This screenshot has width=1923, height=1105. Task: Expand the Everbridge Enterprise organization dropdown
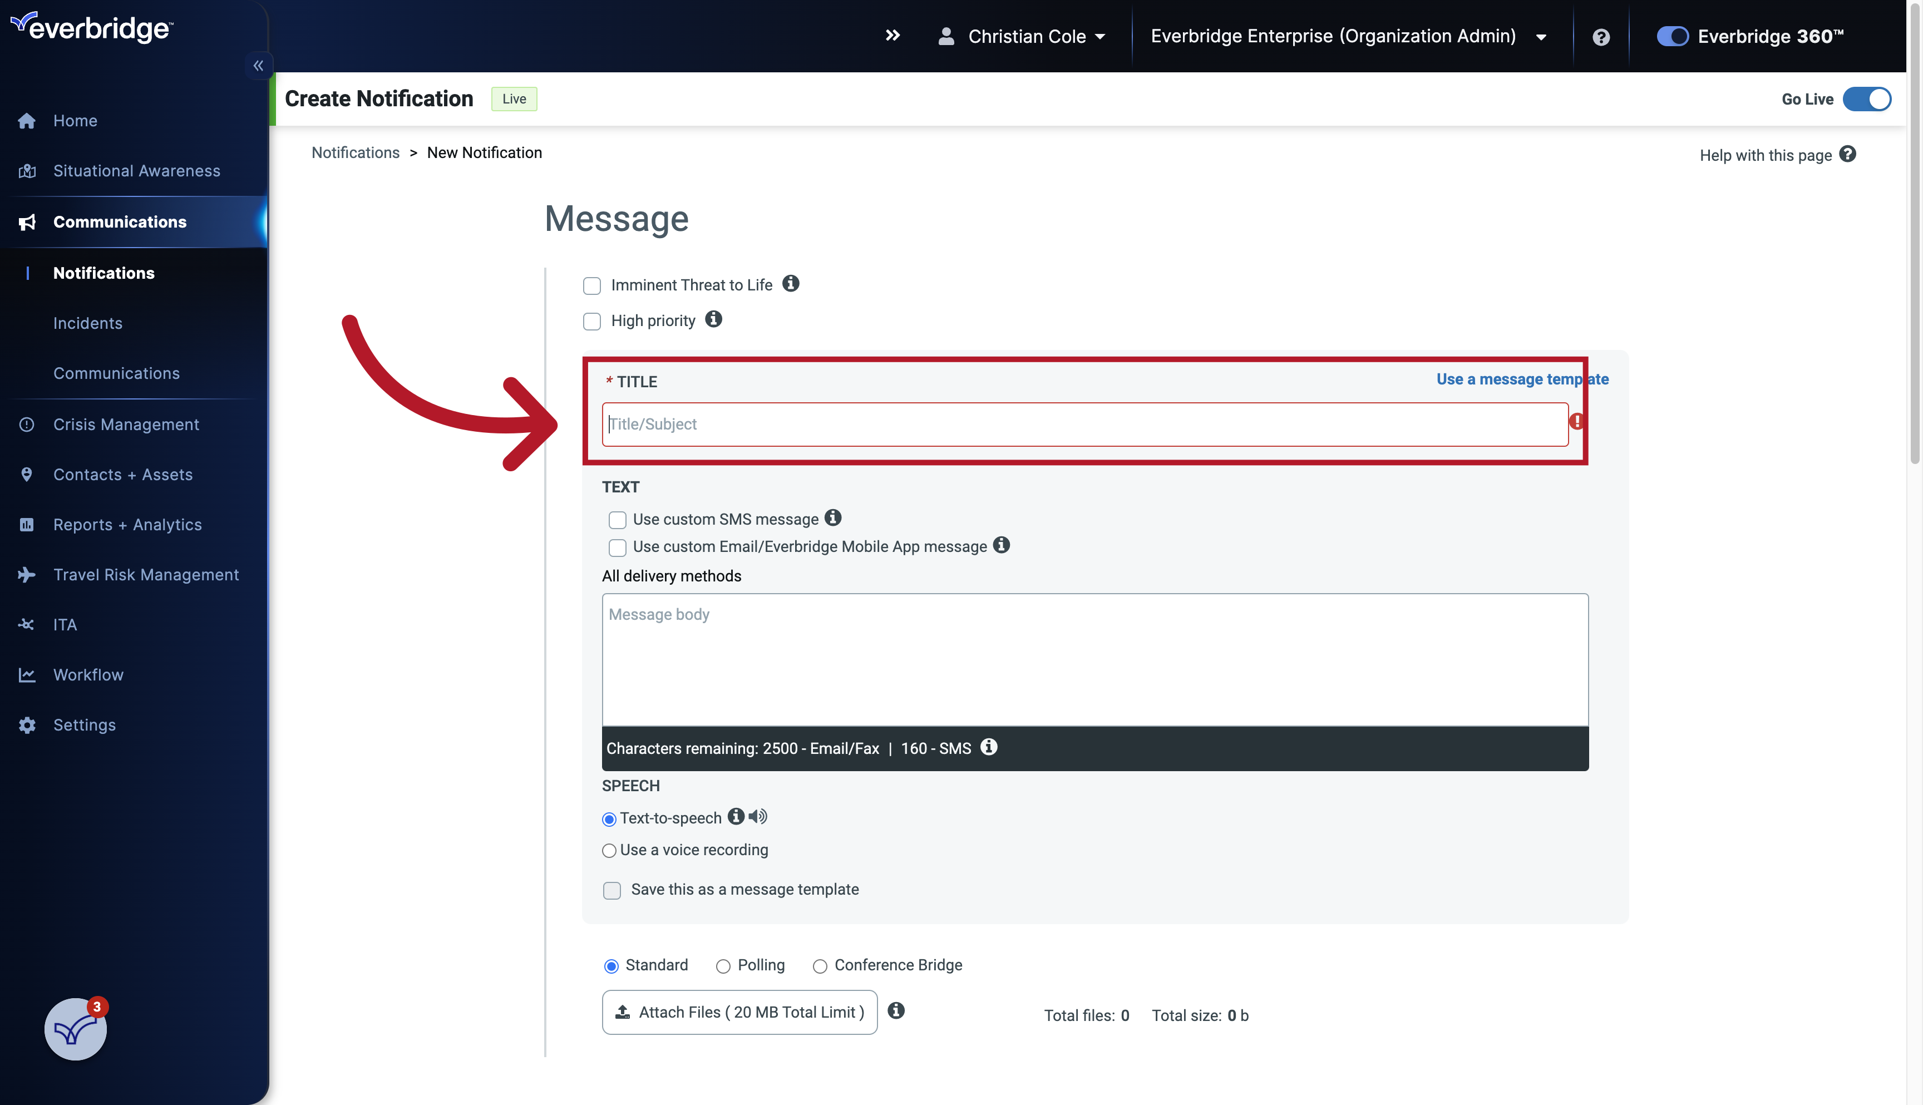pos(1541,36)
